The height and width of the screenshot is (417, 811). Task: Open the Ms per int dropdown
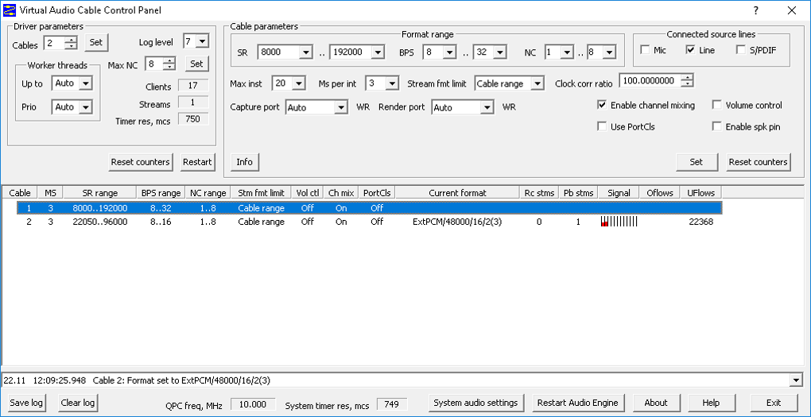tap(391, 83)
